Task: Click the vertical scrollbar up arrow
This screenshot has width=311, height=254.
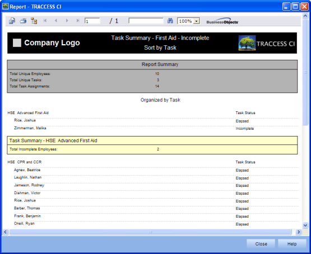Action: [305, 16]
